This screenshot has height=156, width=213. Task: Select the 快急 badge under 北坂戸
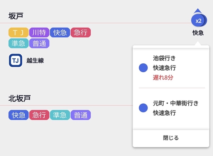point(18,115)
